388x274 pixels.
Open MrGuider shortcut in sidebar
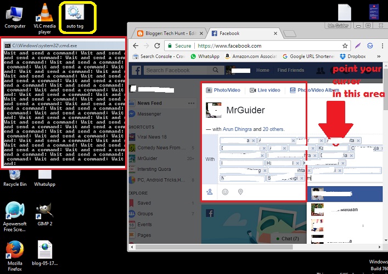(x=147, y=158)
